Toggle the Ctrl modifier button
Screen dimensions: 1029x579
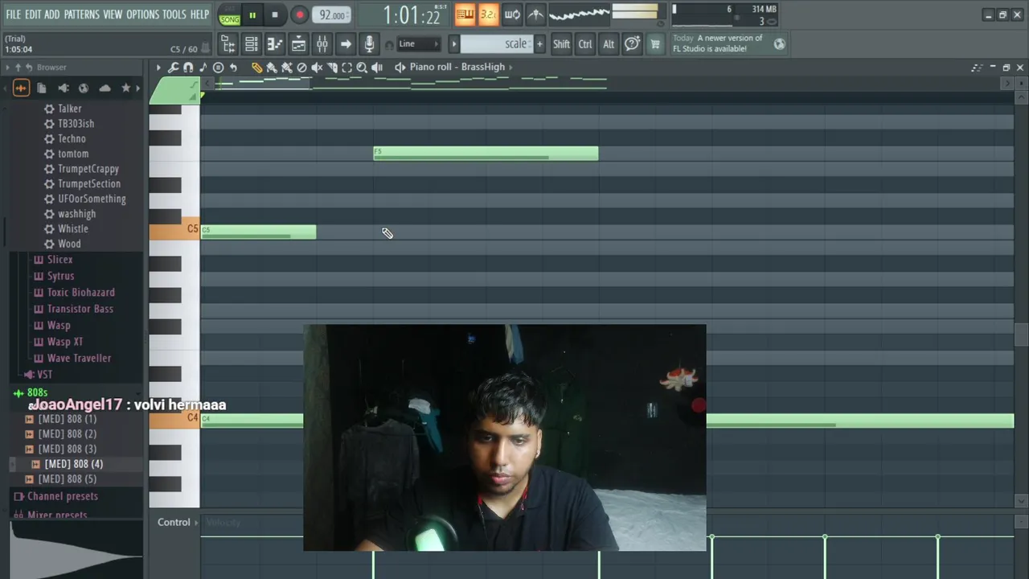[585, 44]
